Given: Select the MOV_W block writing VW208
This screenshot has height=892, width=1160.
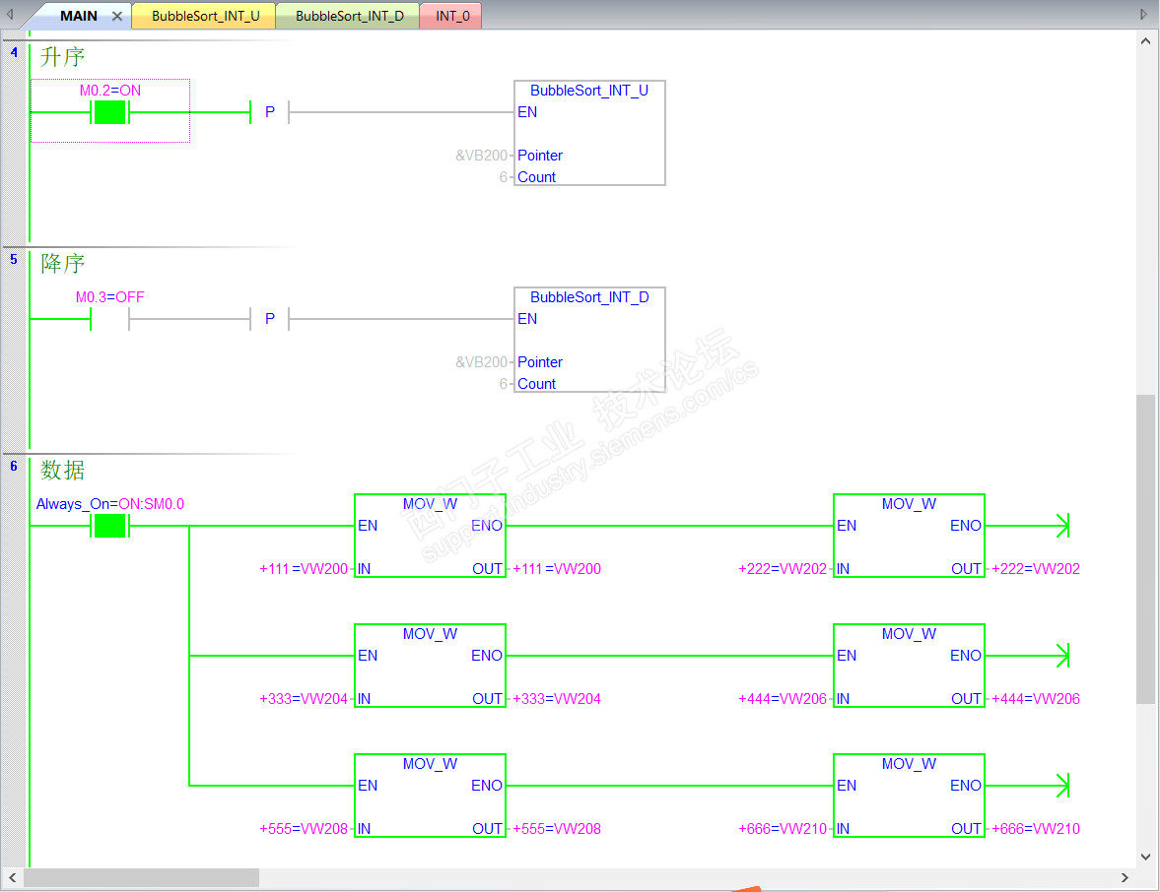Looking at the screenshot, I should 430,796.
